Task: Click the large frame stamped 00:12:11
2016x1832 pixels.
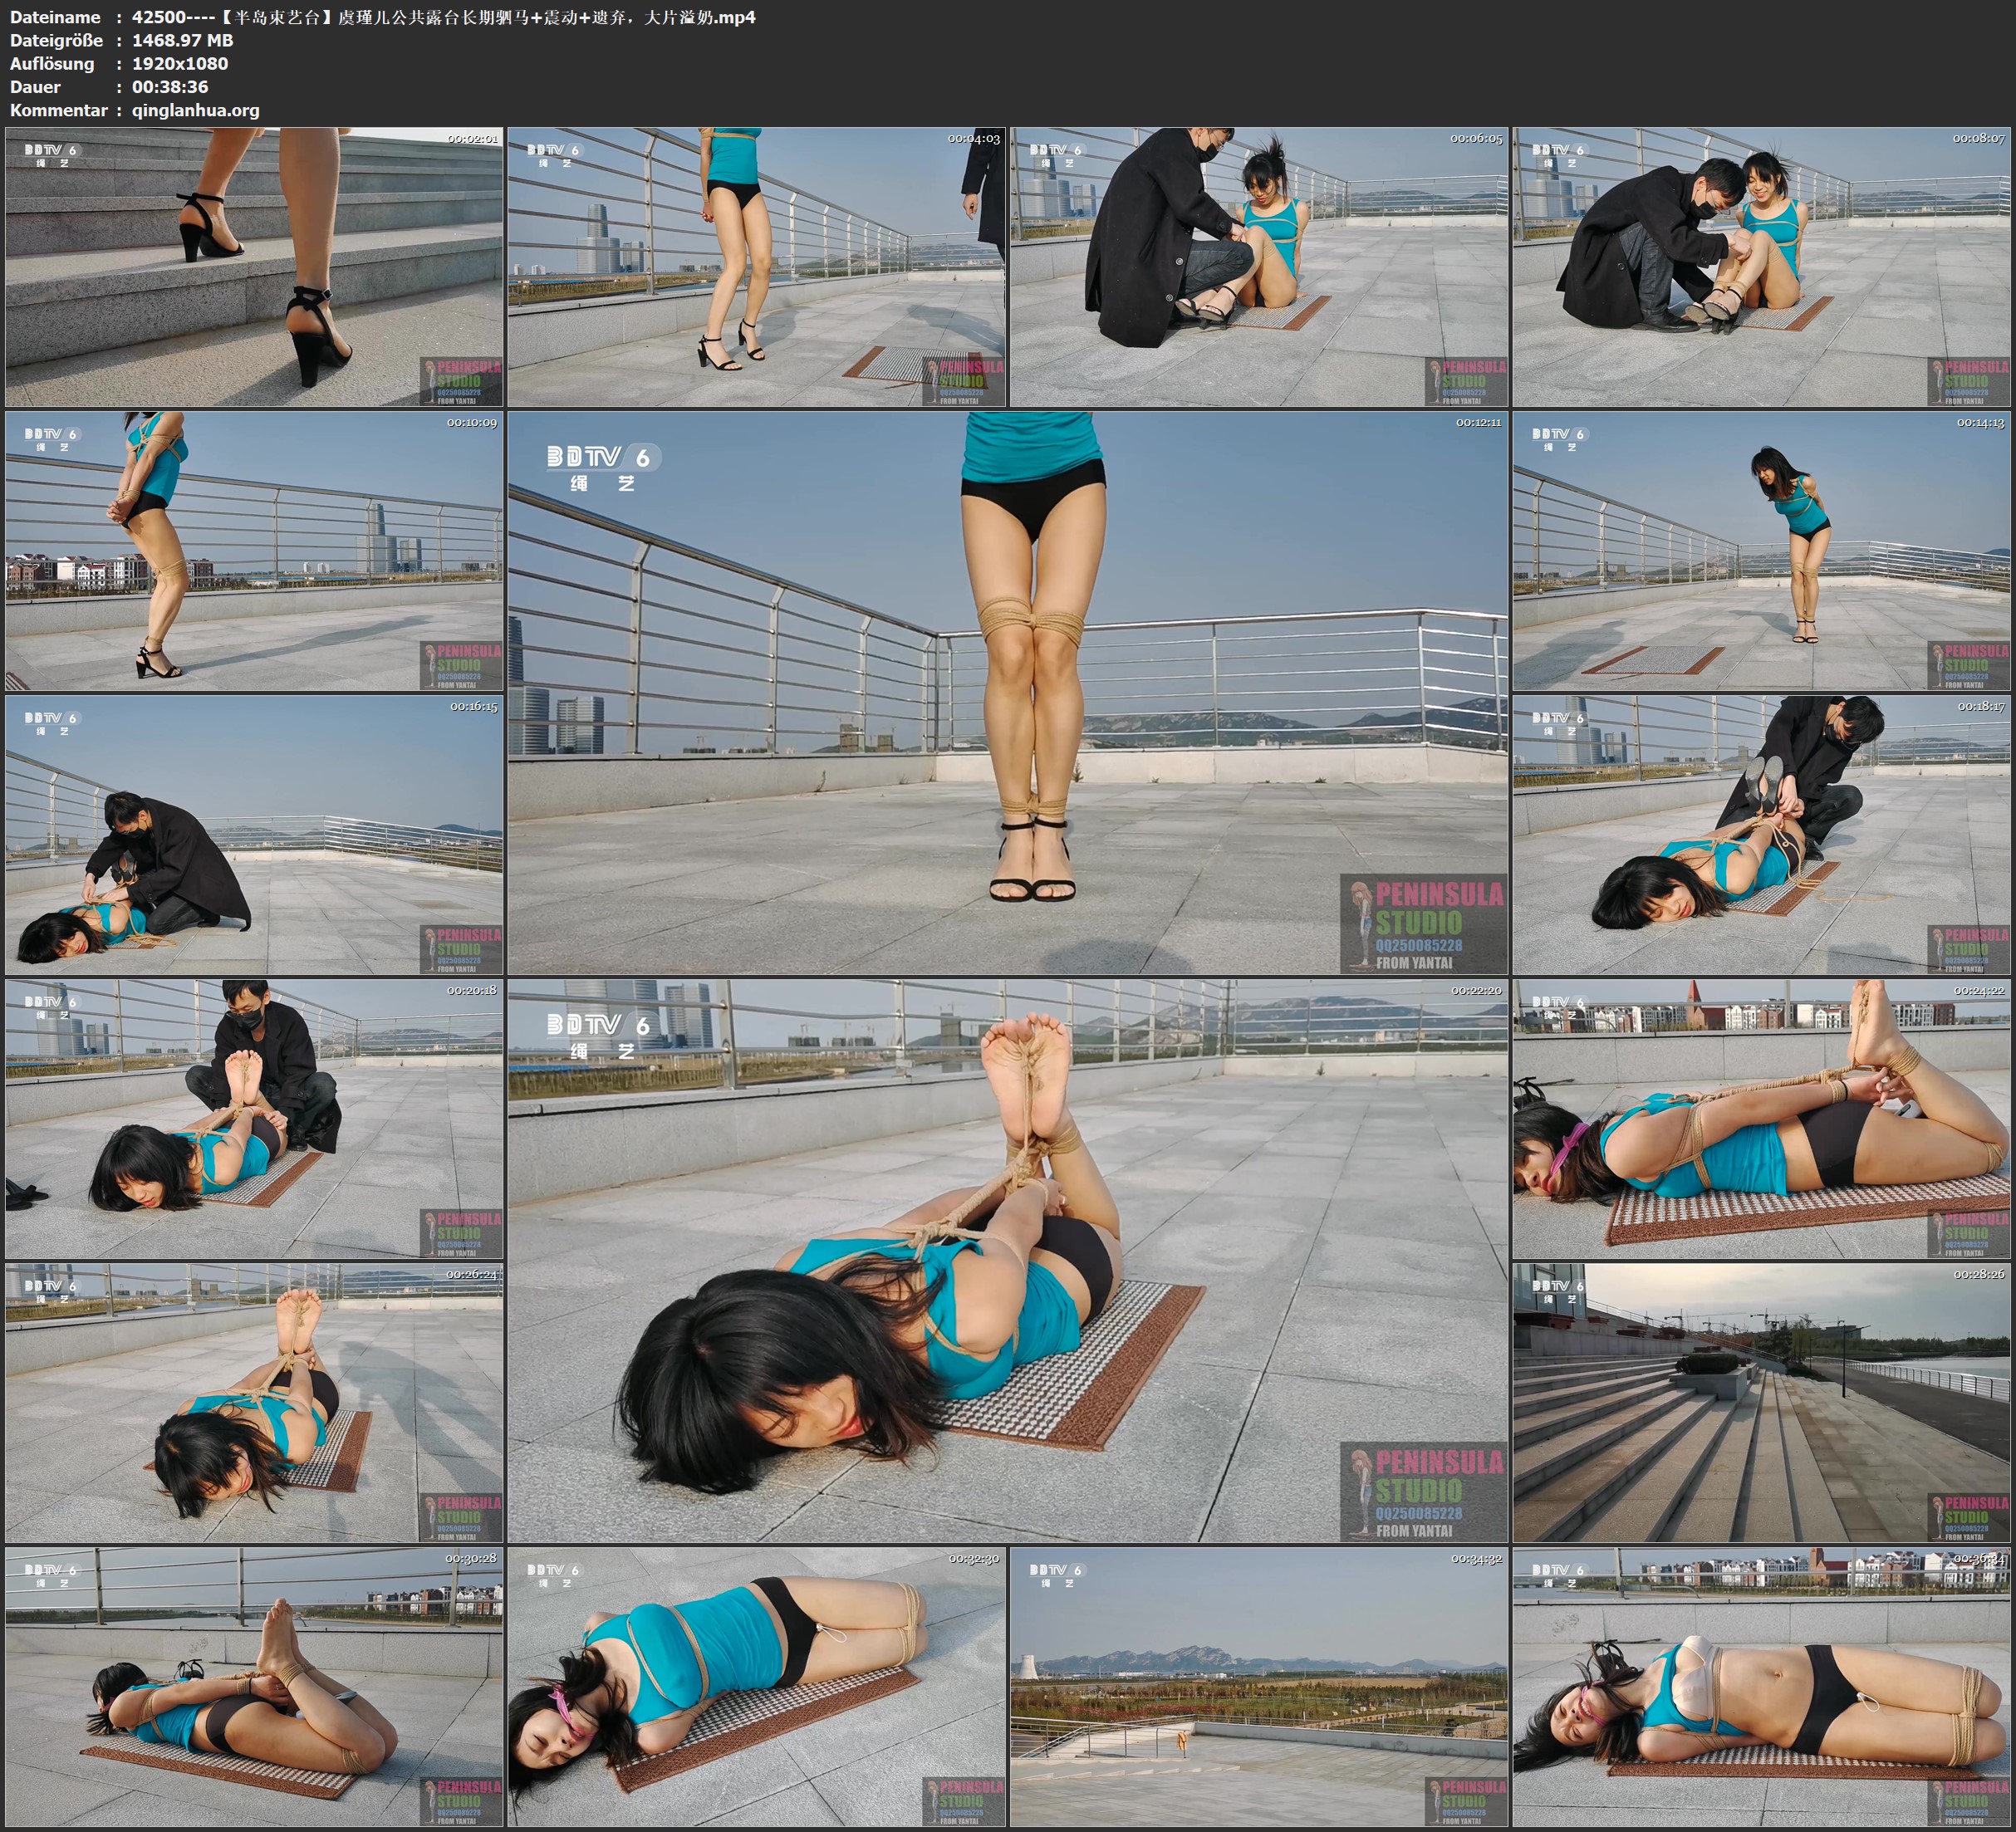Action: [1007, 692]
